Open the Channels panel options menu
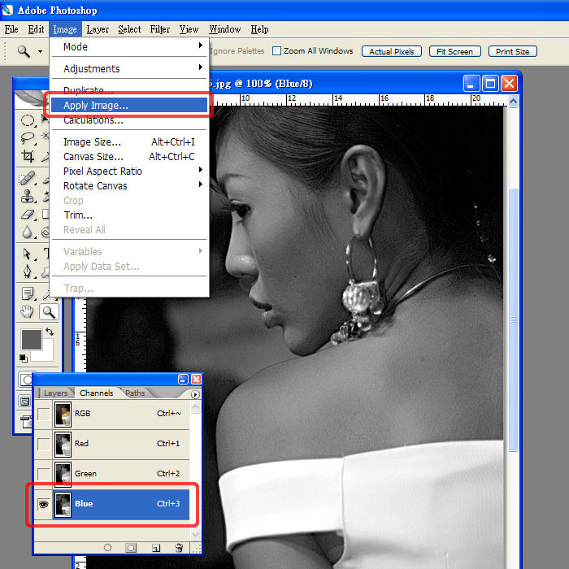The width and height of the screenshot is (569, 569). [x=195, y=394]
